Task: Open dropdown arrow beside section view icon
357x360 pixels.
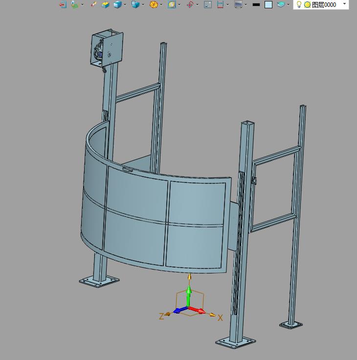Action: pos(227,5)
